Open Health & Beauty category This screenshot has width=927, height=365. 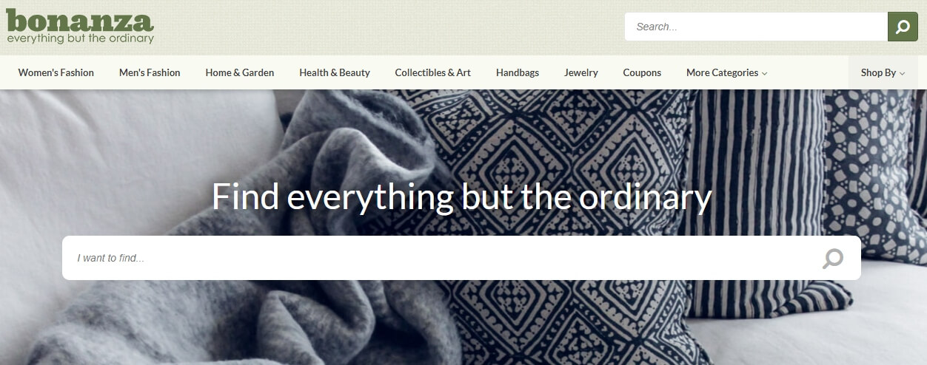point(335,72)
